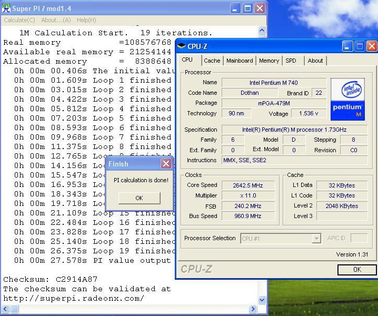Click the Package value mPGA-479M
Image resolution: width=378 pixels, height=316 pixels.
click(x=274, y=103)
